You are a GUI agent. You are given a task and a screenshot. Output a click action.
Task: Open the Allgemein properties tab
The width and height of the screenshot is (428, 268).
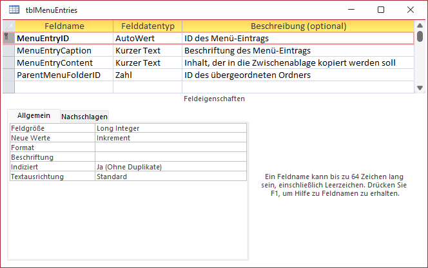34,115
